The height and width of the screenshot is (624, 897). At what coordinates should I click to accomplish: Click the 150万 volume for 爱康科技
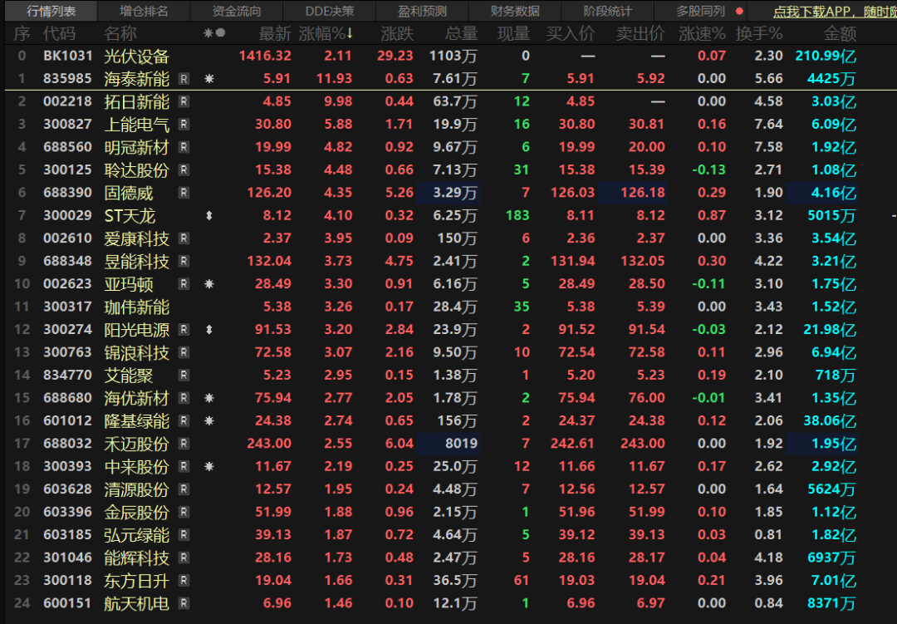pyautogui.click(x=457, y=238)
